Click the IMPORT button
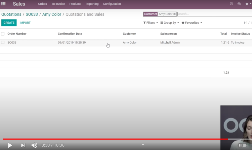The height and width of the screenshot is (150, 252). coord(25,23)
